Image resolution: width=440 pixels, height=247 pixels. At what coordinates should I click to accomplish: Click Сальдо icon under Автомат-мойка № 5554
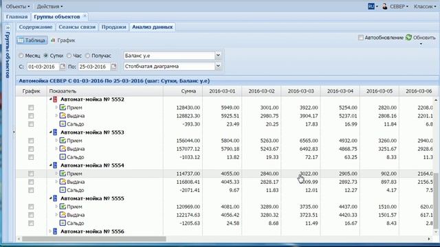[63, 190]
